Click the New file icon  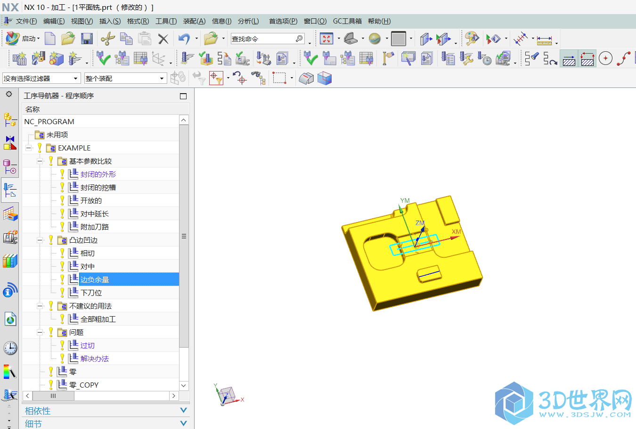[x=50, y=39]
